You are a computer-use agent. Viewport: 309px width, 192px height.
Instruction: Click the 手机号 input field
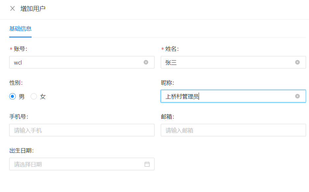pos(82,130)
